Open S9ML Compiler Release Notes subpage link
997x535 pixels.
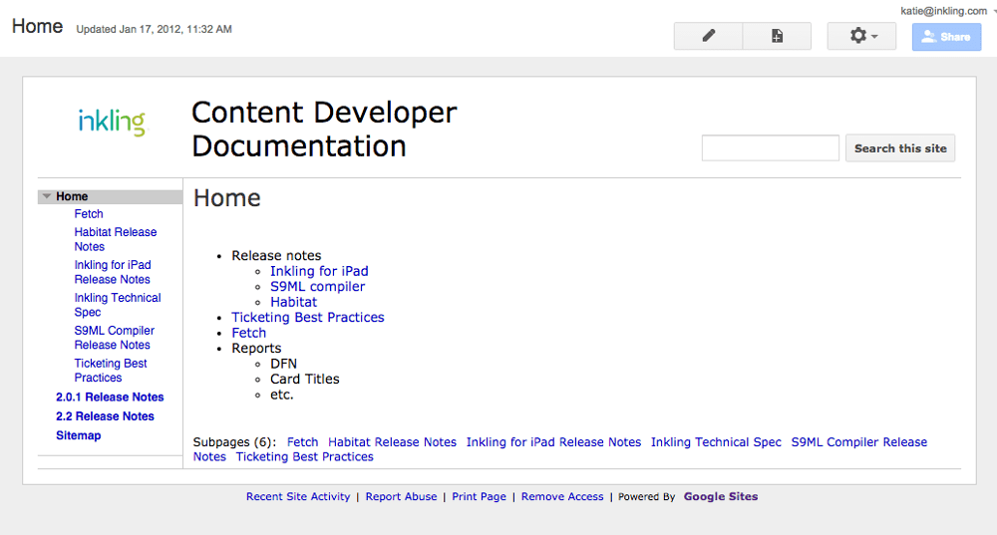(x=859, y=442)
